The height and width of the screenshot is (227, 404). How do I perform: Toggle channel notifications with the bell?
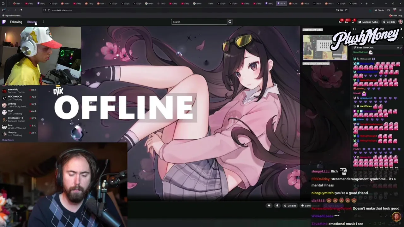(x=277, y=206)
